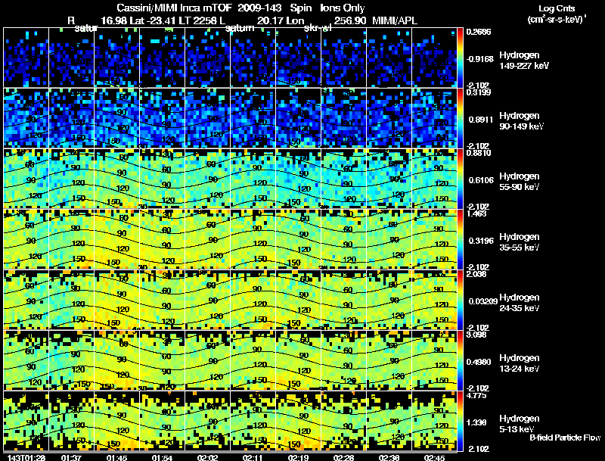This screenshot has width=605, height=461.
Task: Click the 'Cassini/MIMI Inca mTOF' title text
Action: [174, 8]
